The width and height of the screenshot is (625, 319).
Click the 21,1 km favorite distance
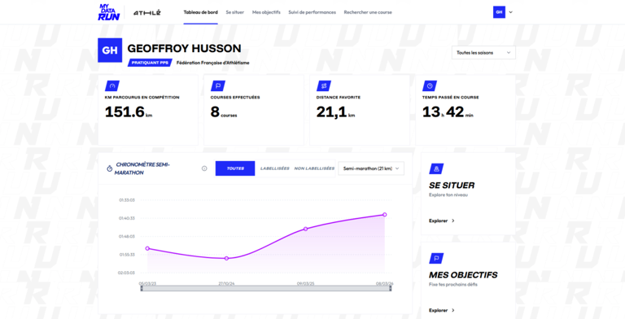335,112
